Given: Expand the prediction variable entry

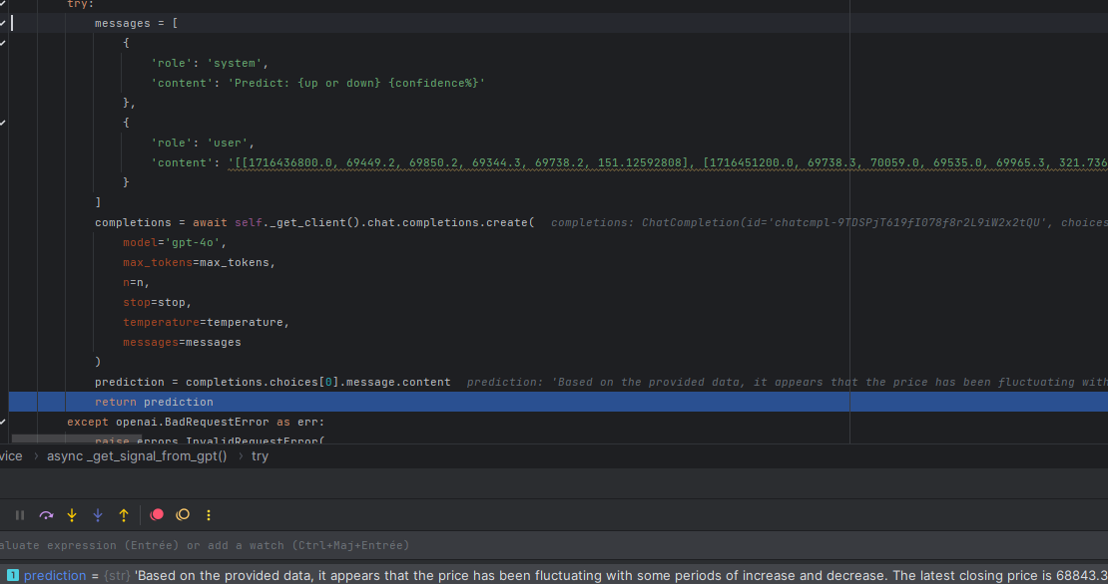Looking at the screenshot, I should click(8, 575).
